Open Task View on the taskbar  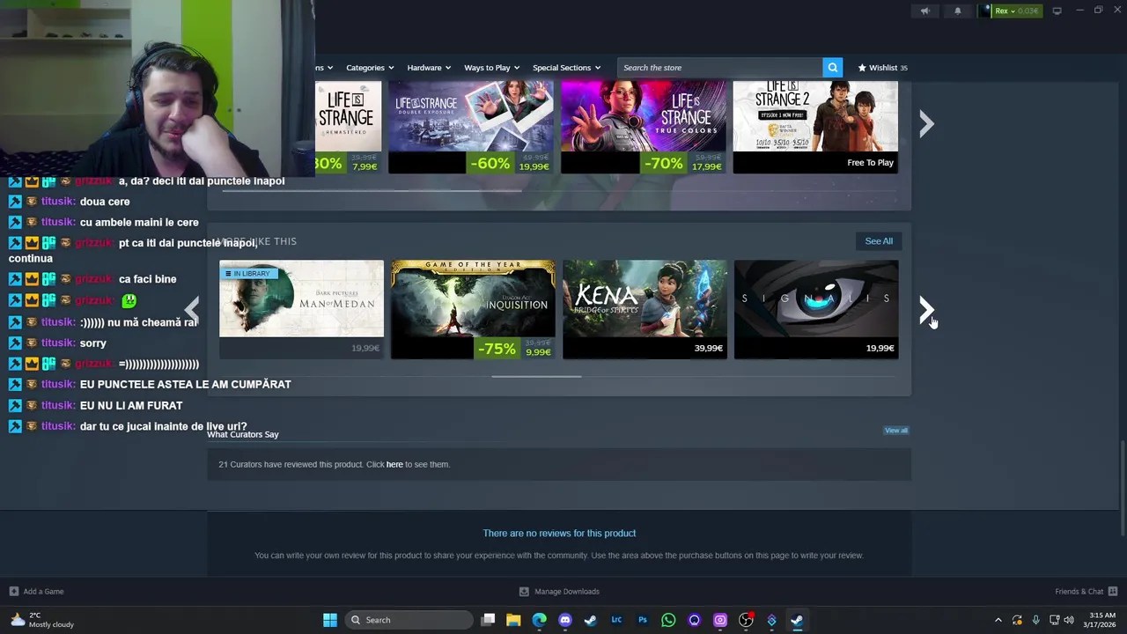click(489, 620)
